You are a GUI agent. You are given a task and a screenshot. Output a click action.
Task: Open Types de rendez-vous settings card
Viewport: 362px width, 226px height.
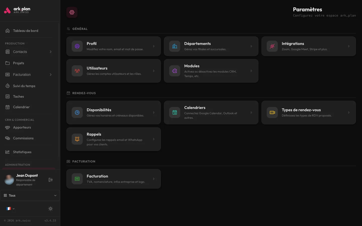[x=308, y=112]
